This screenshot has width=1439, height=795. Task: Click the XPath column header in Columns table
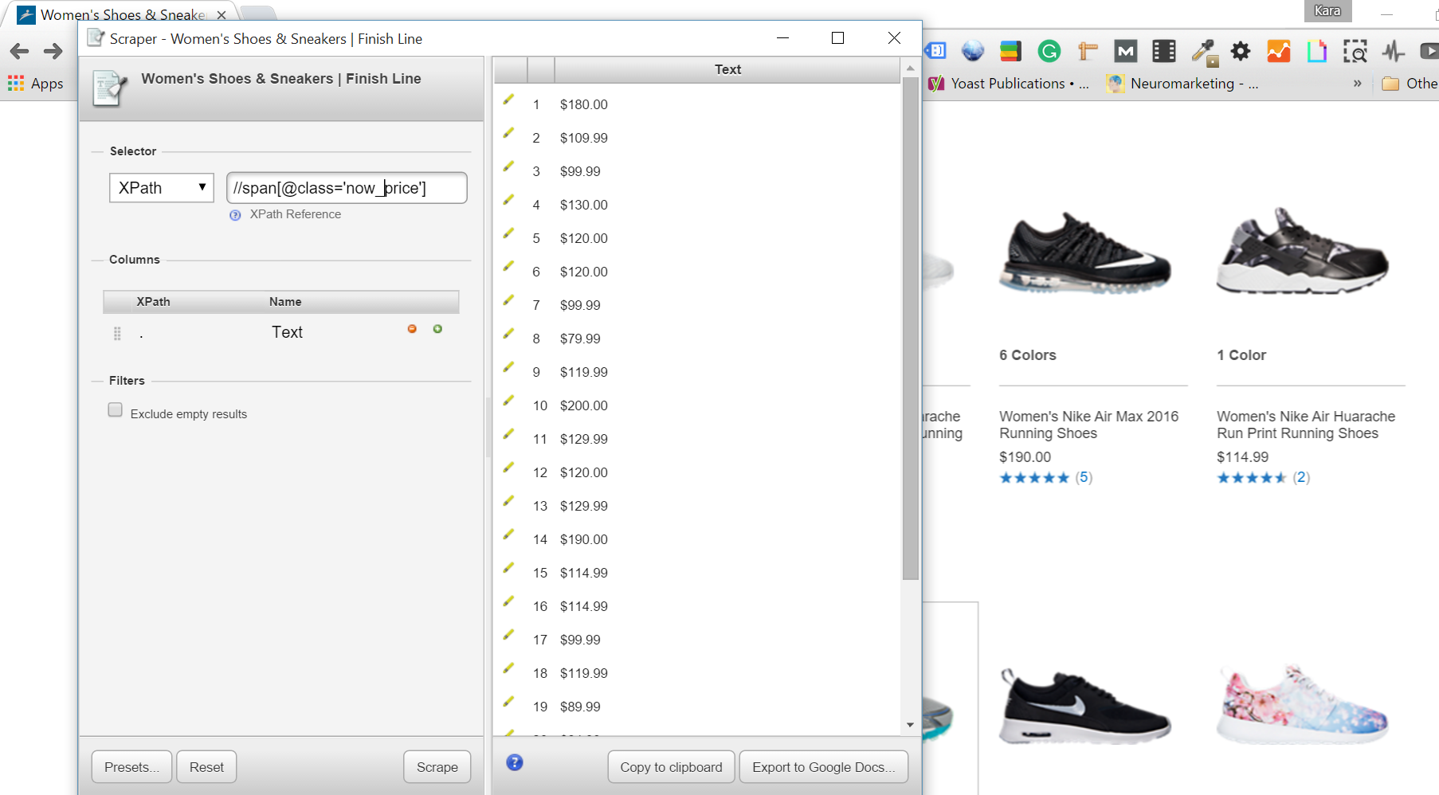tap(153, 302)
